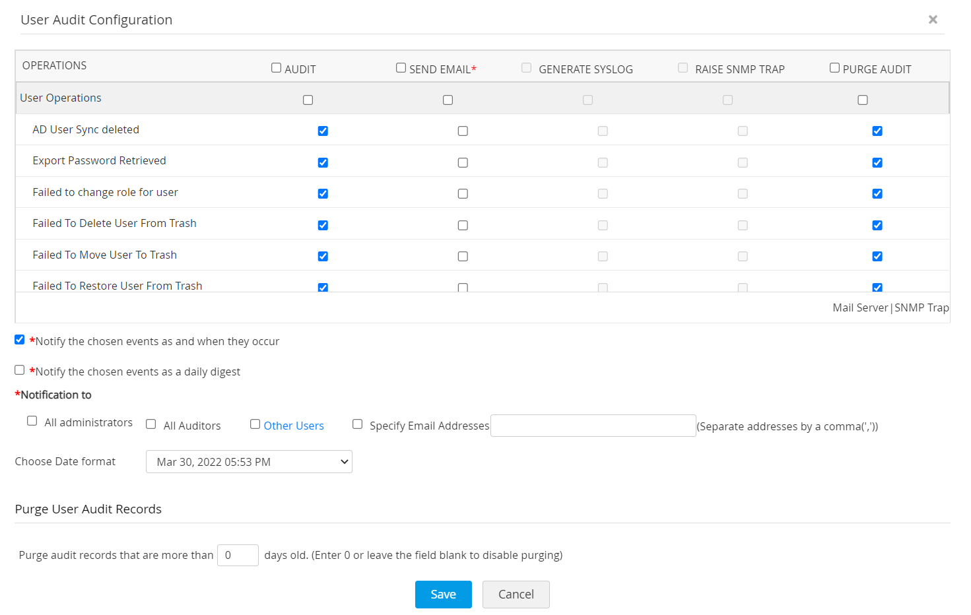Open the Other Users link
Viewport: 971px width, 615px height.
(x=294, y=426)
